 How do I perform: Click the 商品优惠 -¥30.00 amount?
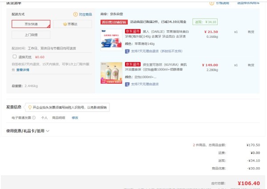click(x=254, y=169)
